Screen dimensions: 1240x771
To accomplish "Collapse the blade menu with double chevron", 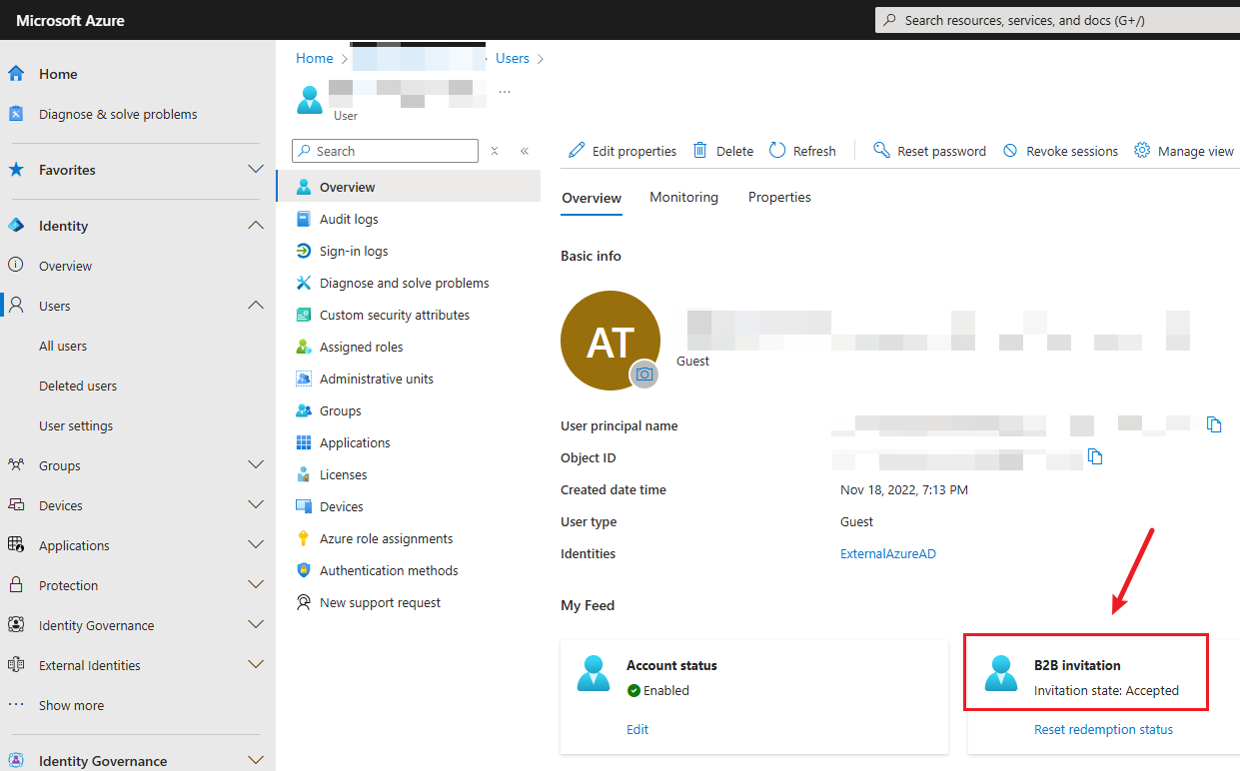I will (525, 151).
